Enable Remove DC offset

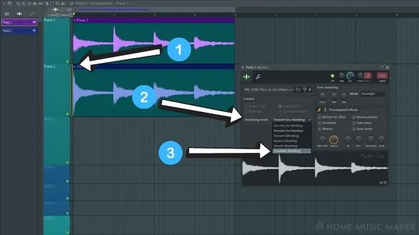click(332, 117)
